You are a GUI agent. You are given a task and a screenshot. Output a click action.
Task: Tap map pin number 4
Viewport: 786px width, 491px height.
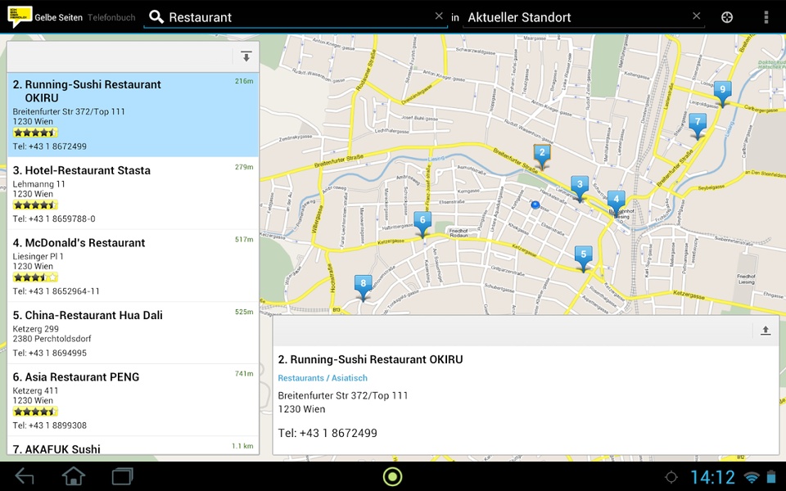(x=616, y=202)
